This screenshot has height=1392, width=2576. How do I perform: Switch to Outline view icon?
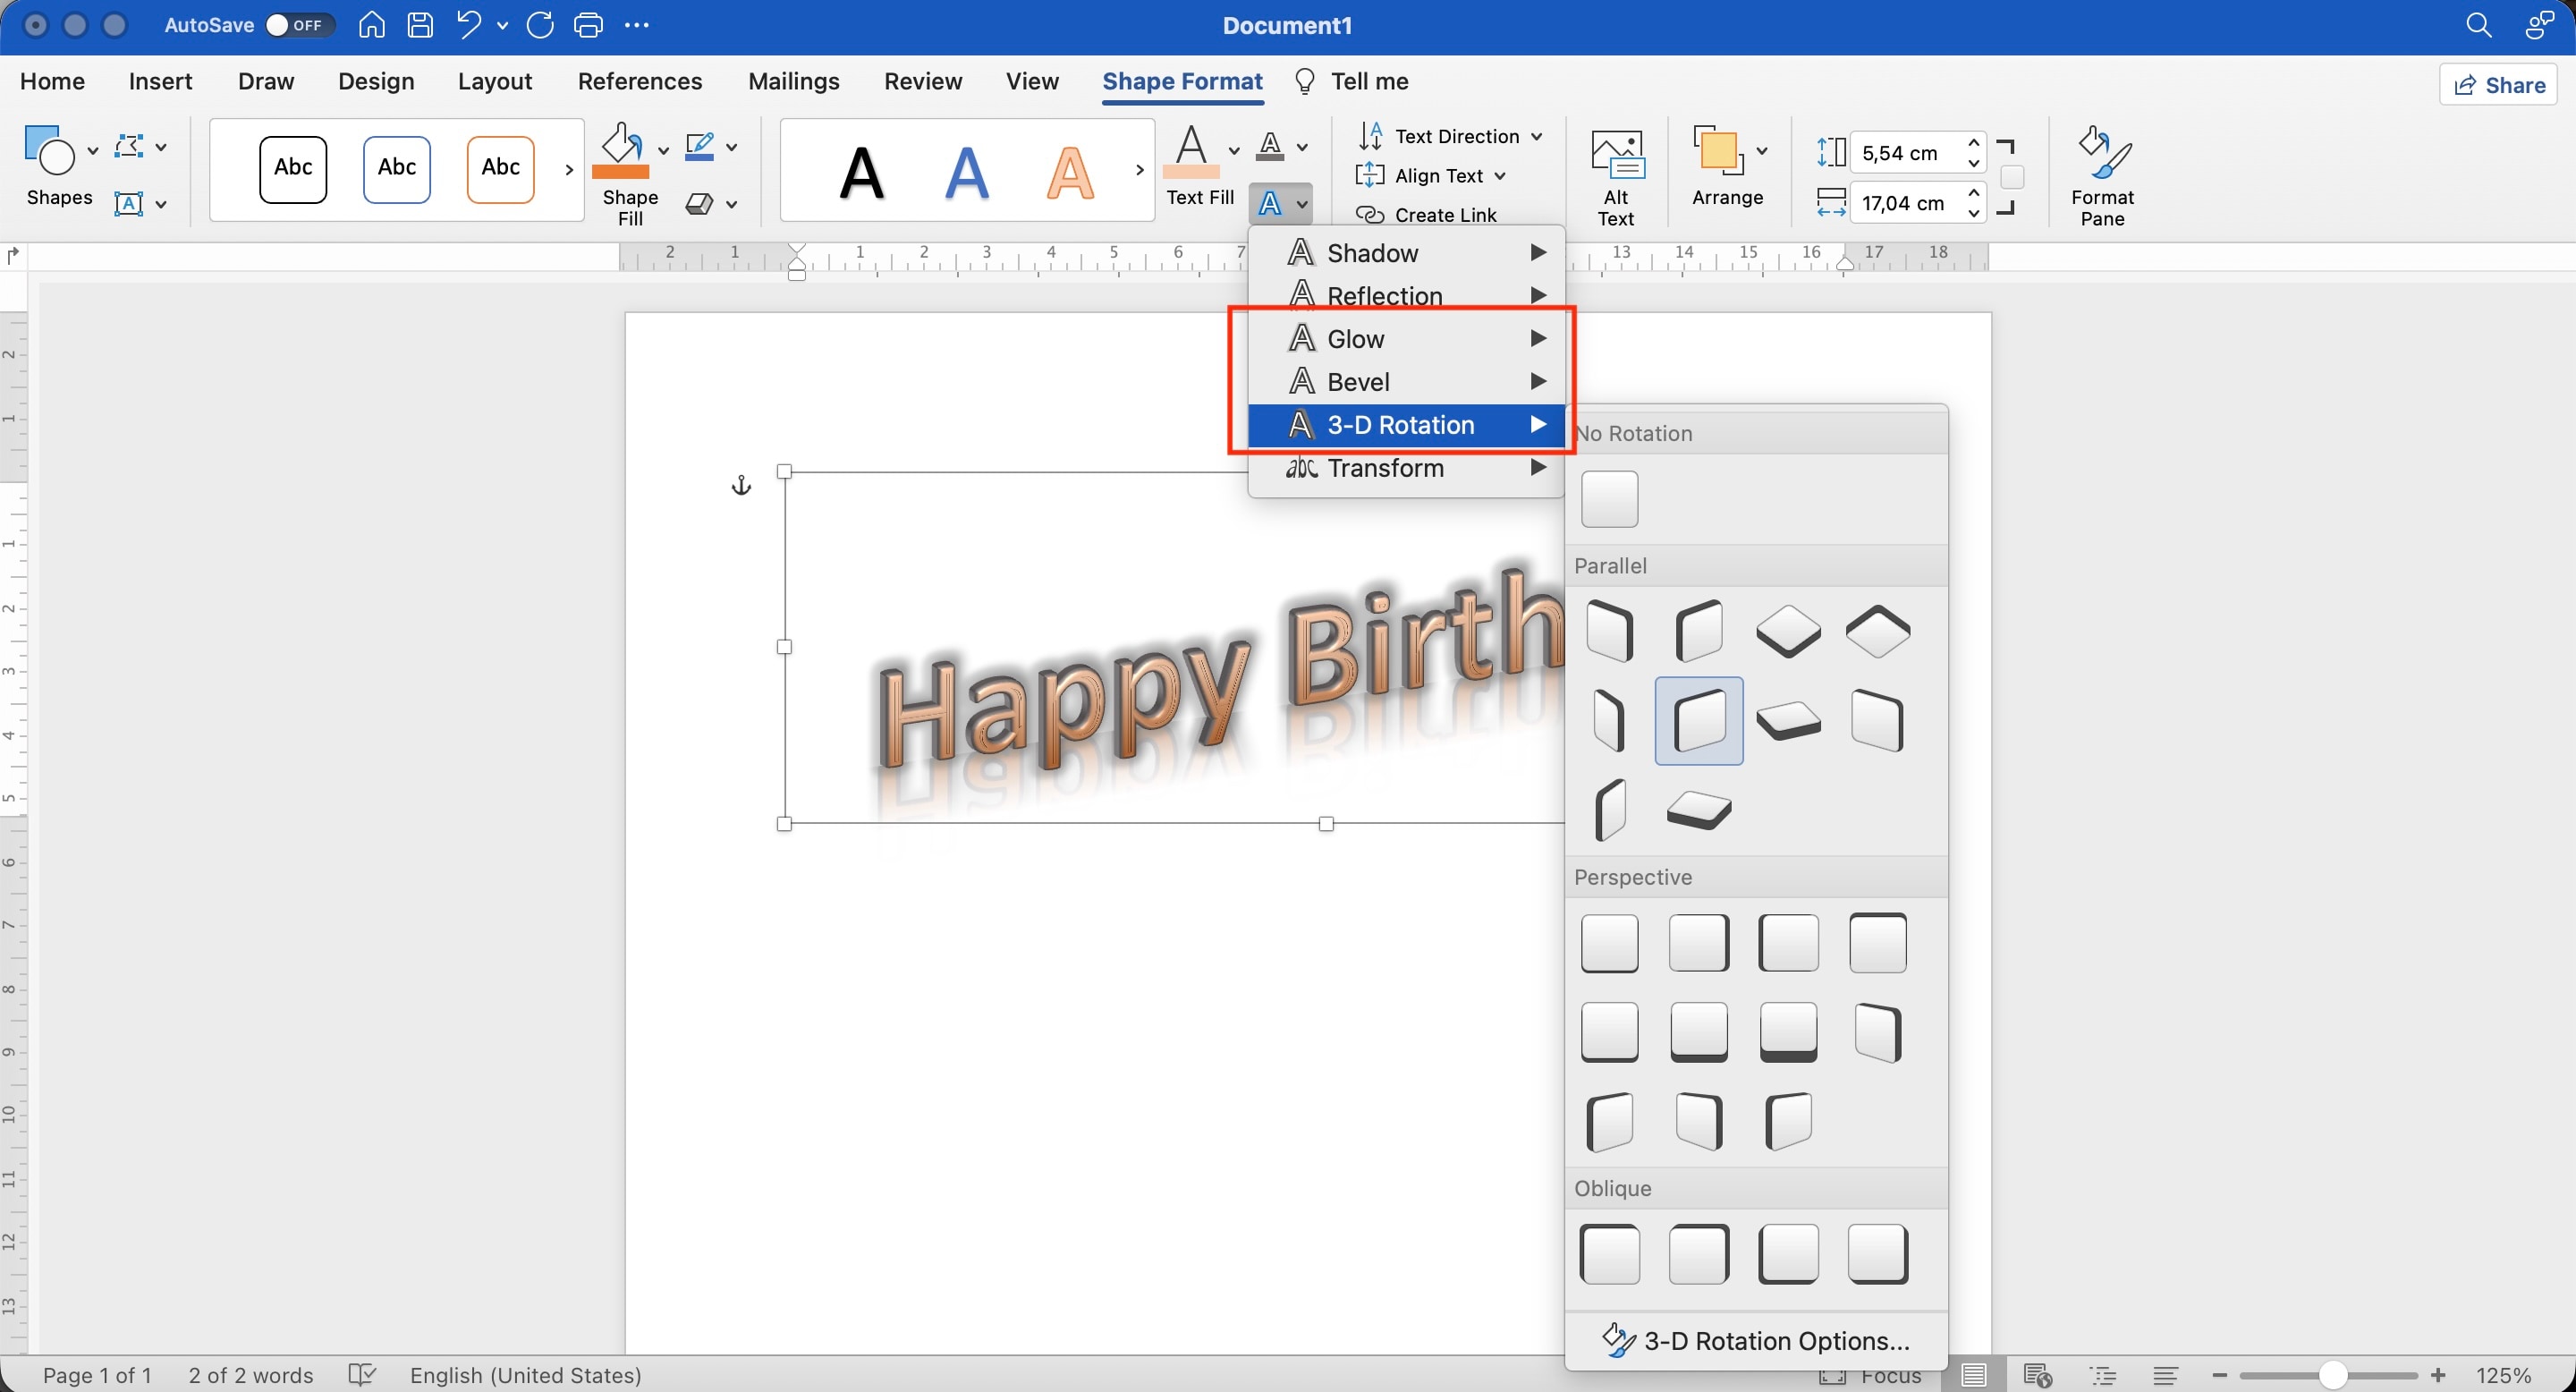tap(2103, 1375)
